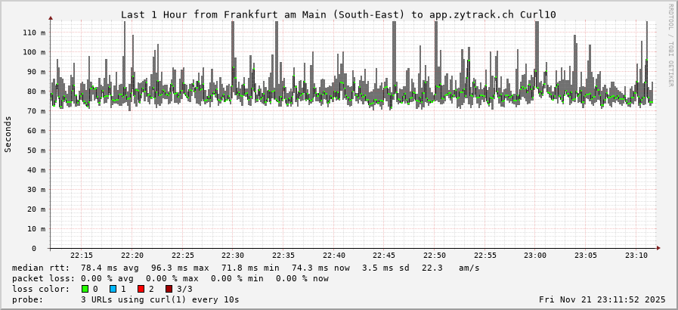The width and height of the screenshot is (678, 310).
Task: Click the Fri Nov 21 timestamp
Action: pyautogui.click(x=602, y=299)
